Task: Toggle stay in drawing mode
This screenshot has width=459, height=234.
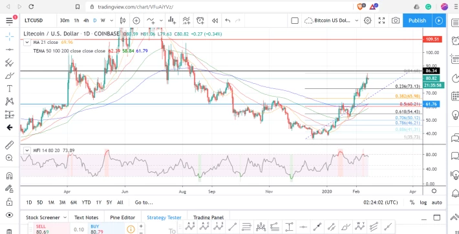Action: [9, 188]
